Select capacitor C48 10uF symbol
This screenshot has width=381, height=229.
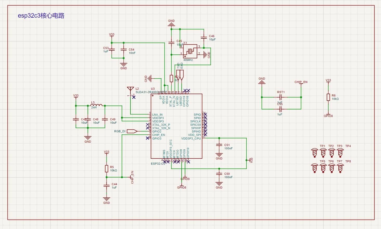[x=88, y=119]
